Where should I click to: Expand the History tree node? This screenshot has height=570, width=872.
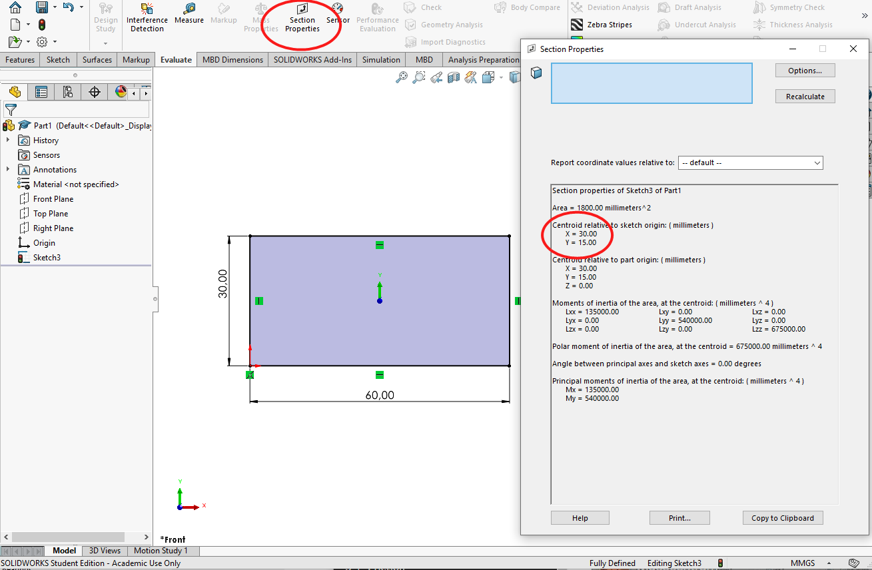tap(8, 141)
